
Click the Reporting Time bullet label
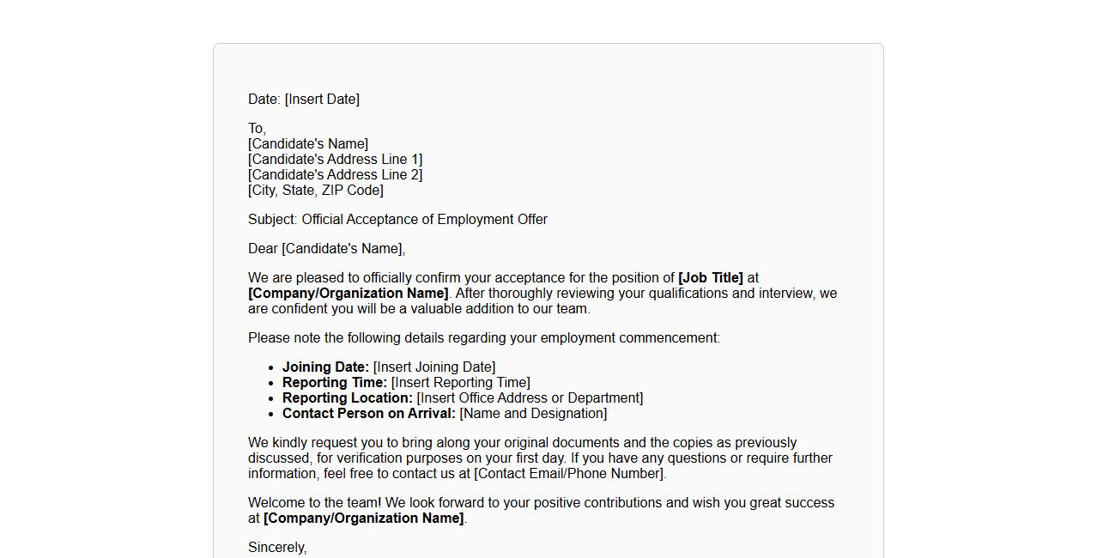tap(335, 383)
